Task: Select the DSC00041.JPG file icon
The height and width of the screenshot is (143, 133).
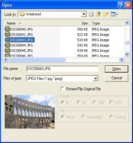Action: (7, 34)
